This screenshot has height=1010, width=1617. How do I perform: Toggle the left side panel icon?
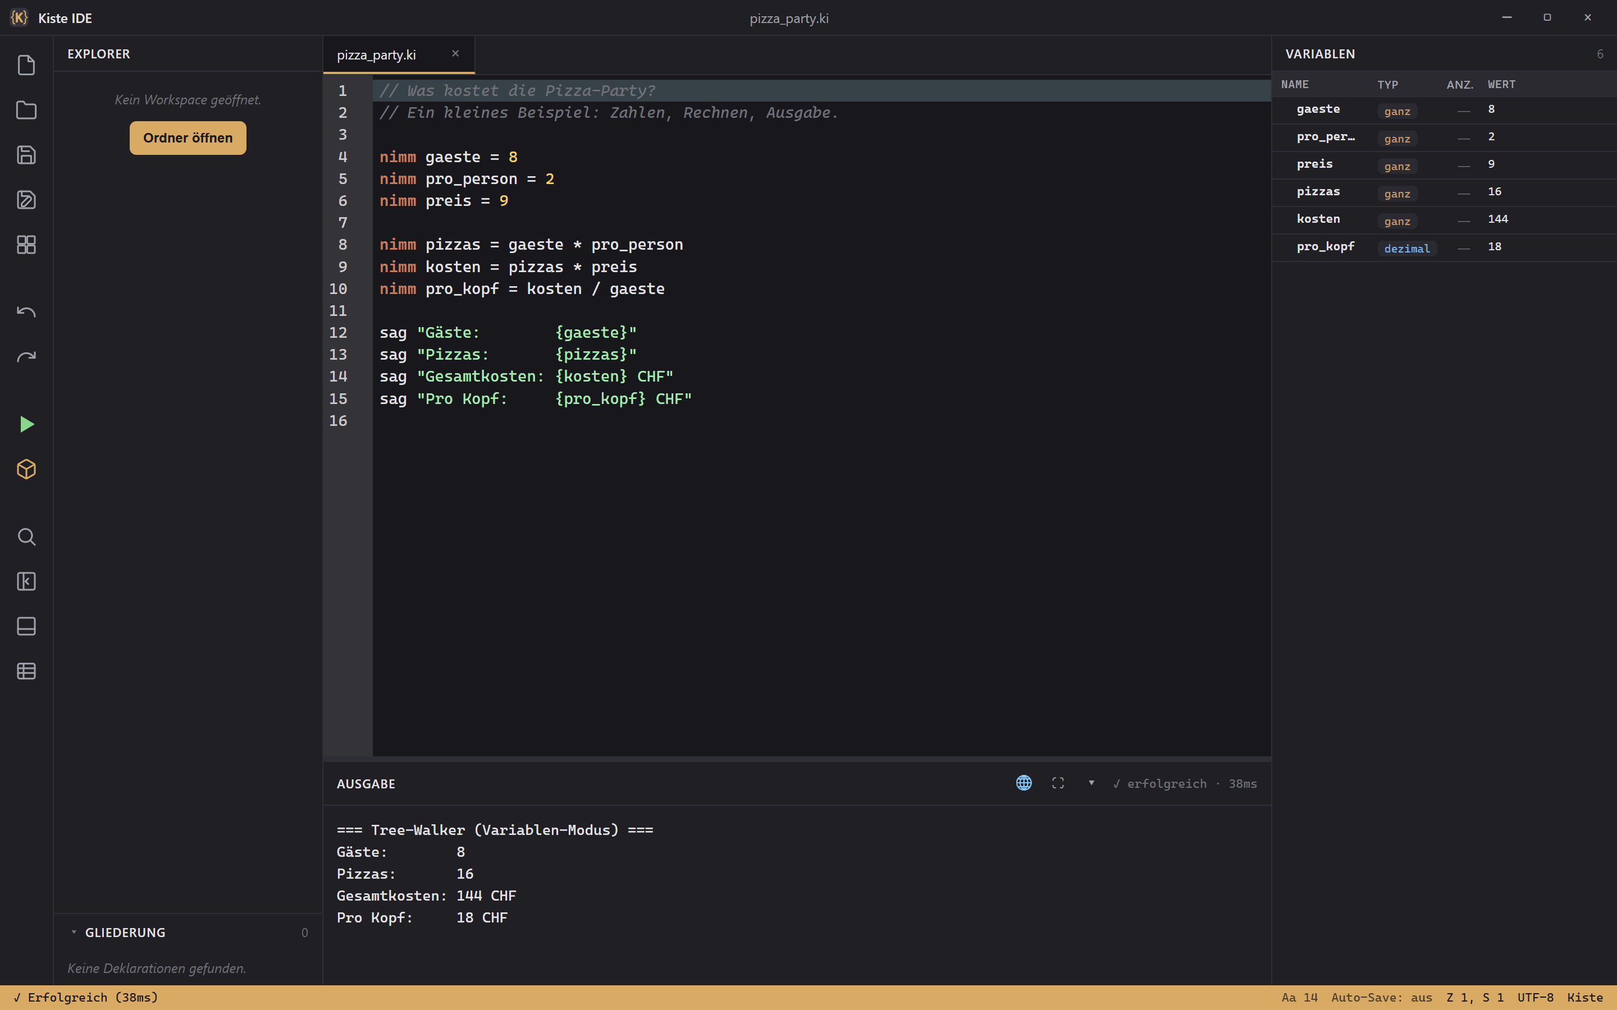coord(26,581)
